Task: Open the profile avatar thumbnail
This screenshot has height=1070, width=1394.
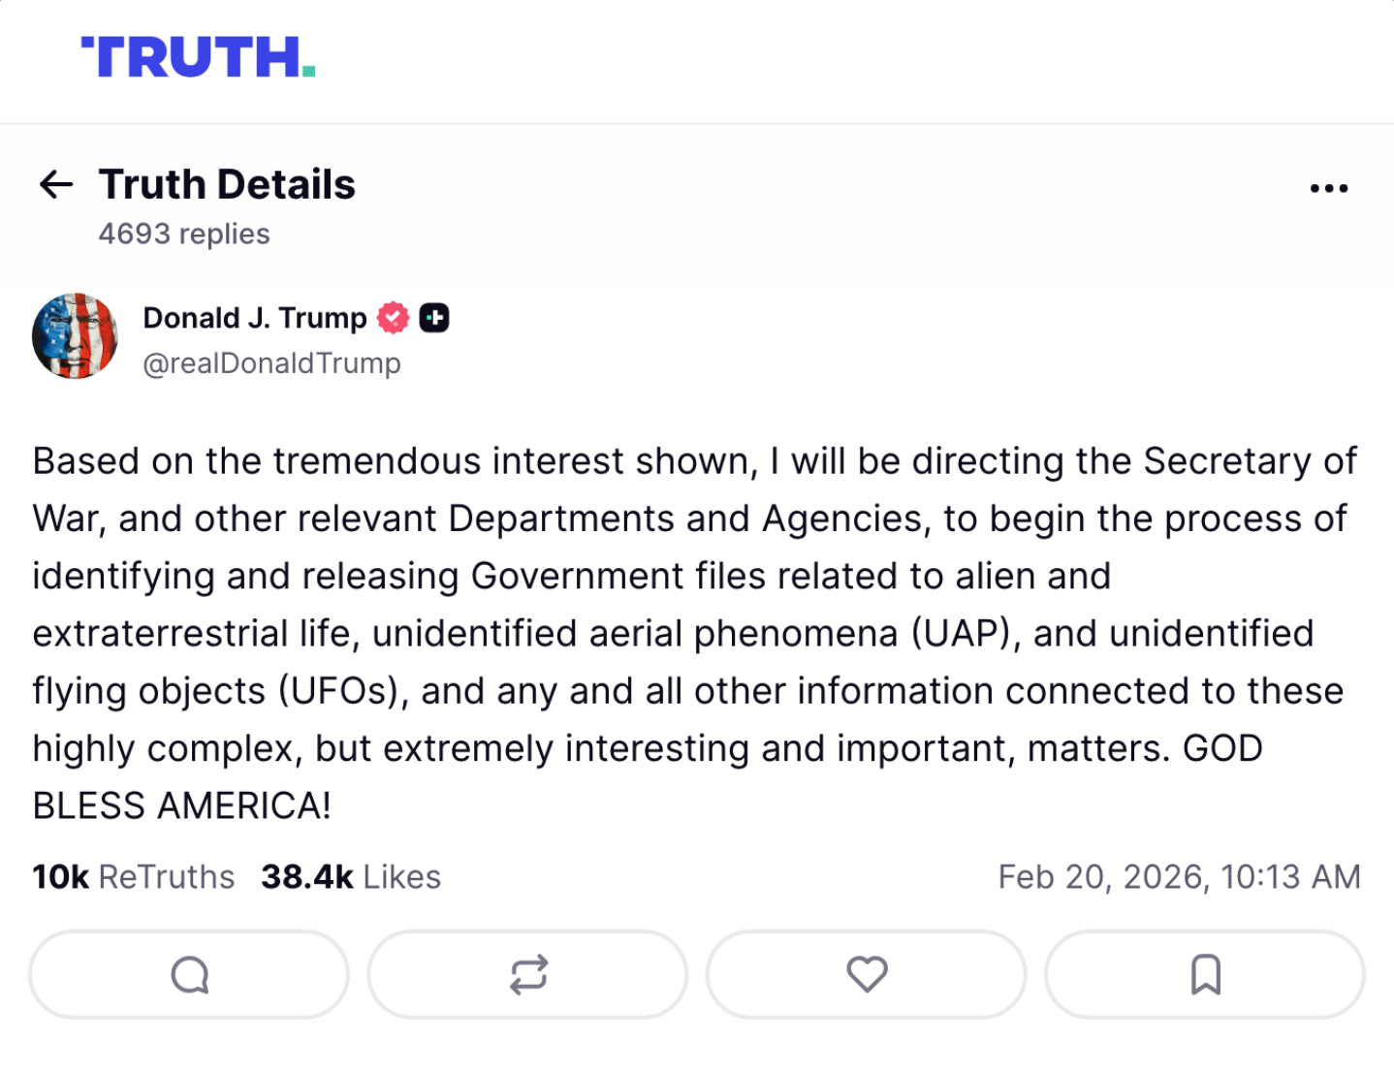Action: [x=75, y=336]
